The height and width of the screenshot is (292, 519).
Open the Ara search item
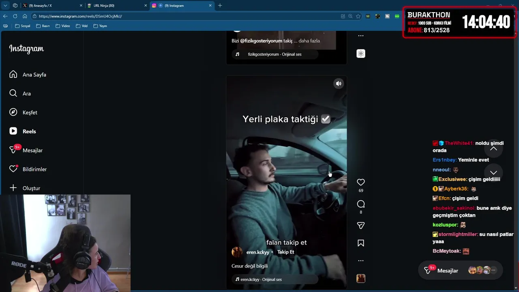(x=20, y=93)
